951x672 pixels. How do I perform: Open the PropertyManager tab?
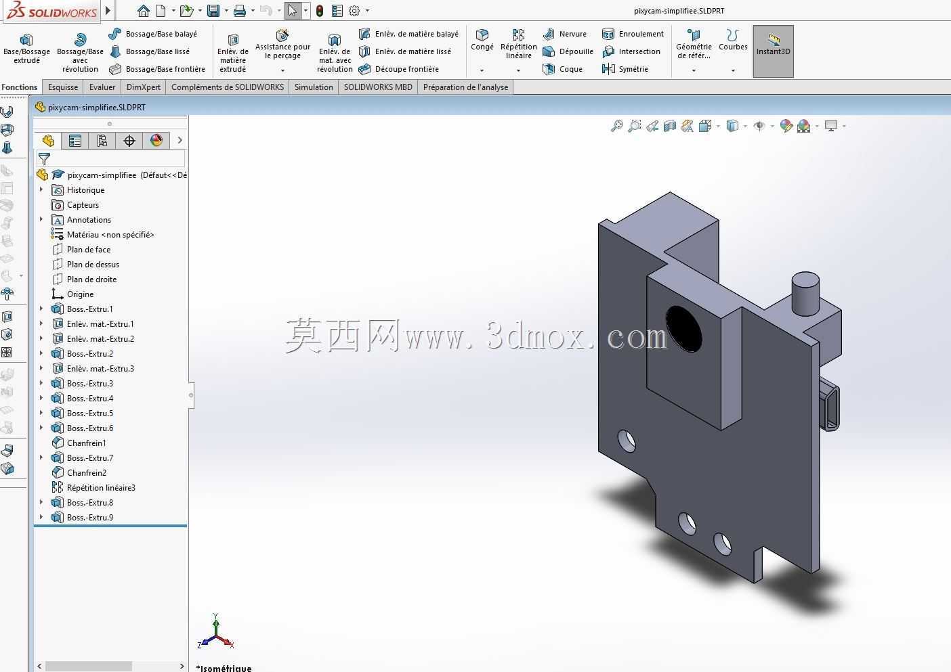coord(75,140)
